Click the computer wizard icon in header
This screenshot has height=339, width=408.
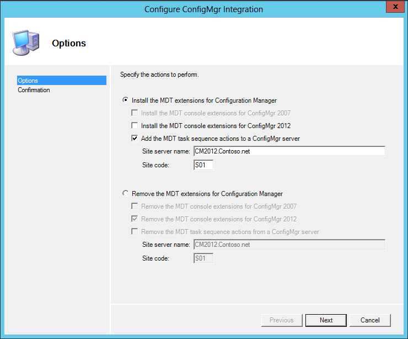[25, 43]
